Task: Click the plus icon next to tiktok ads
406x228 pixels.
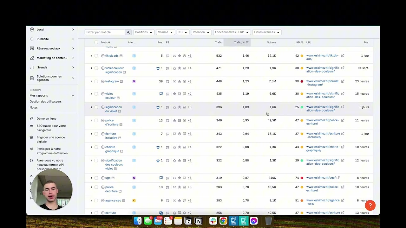Action: 103,56
